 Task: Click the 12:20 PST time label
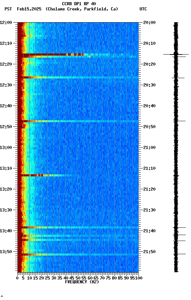(x=6, y=64)
